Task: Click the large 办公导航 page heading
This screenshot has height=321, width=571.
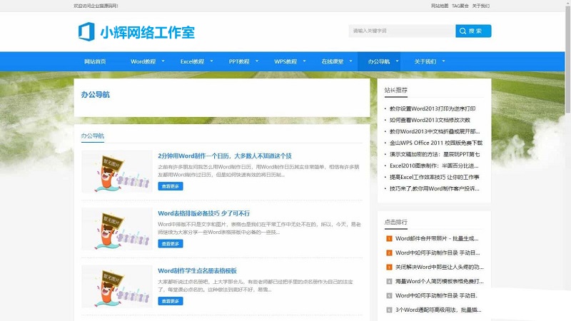Action: tap(96, 95)
